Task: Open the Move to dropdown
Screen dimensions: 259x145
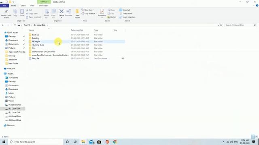Action: pos(47,17)
